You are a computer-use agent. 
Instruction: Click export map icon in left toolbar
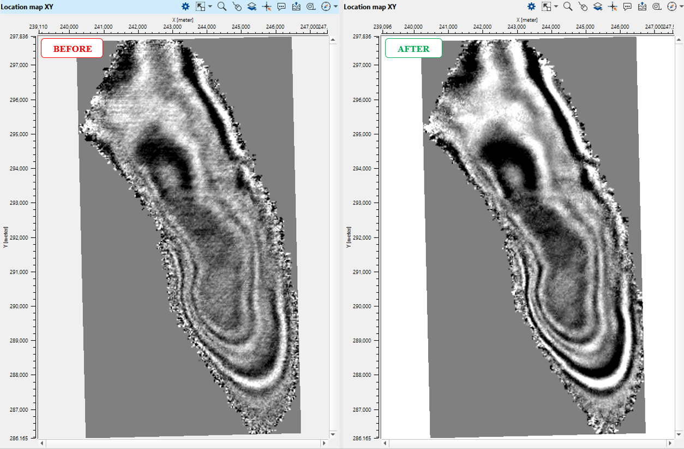296,7
